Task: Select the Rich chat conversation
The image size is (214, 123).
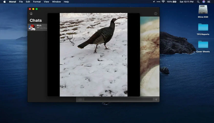Action: coord(37,27)
